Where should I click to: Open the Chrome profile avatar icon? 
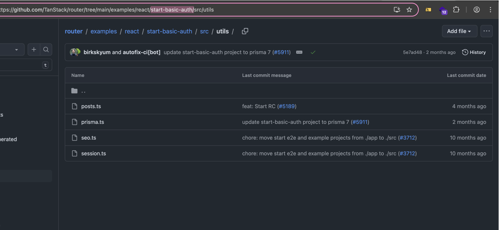(476, 10)
